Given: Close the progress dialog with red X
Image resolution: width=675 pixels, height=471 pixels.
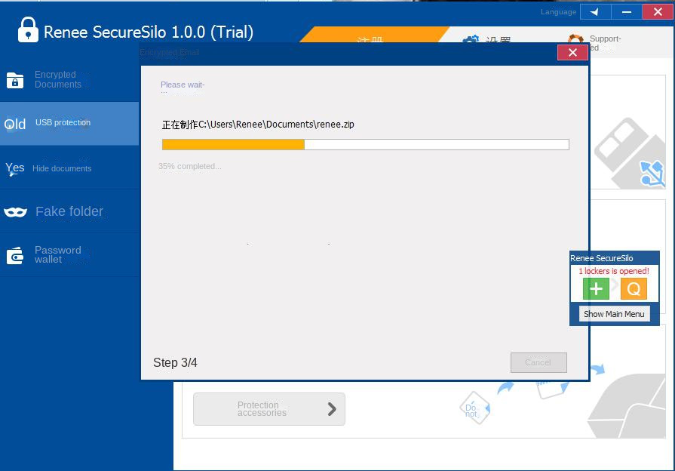Looking at the screenshot, I should coord(572,53).
